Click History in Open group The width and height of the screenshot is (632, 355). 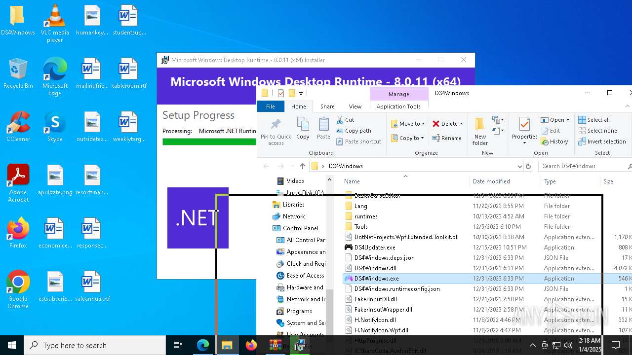[554, 142]
